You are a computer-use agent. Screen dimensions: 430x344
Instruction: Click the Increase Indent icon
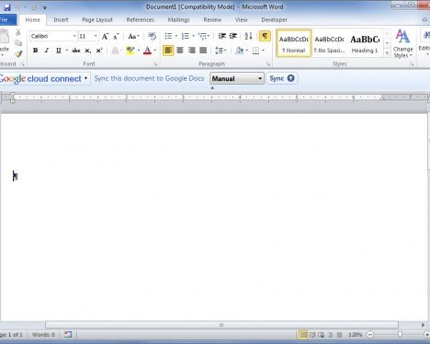233,36
